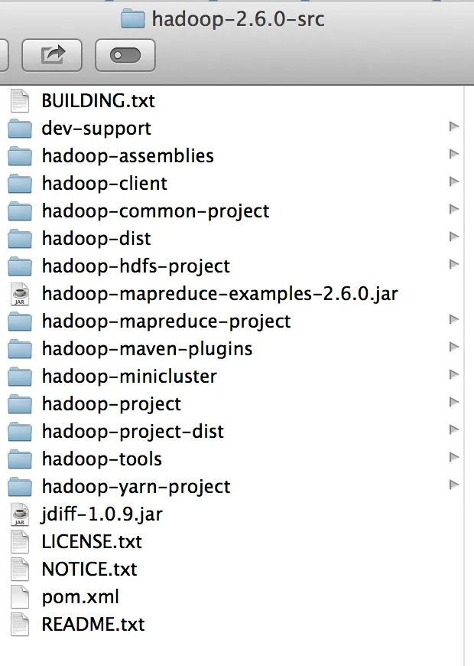Image resolution: width=474 pixels, height=666 pixels.
Task: Expand hadoop-yarn-project with its arrow
Action: click(453, 485)
